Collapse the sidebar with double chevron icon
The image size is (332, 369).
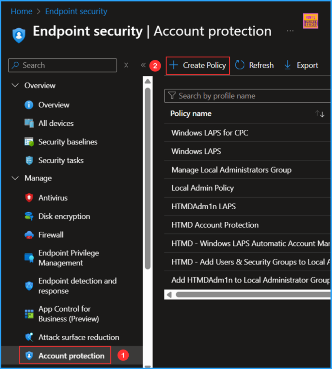point(143,65)
